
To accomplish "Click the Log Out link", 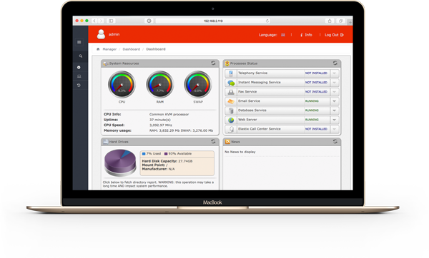I will (x=334, y=35).
